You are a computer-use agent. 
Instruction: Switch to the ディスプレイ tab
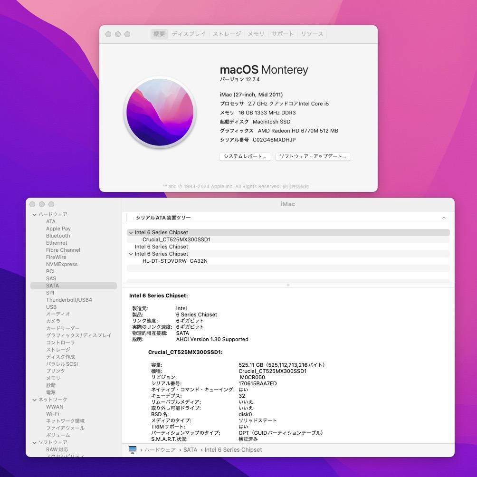[188, 34]
